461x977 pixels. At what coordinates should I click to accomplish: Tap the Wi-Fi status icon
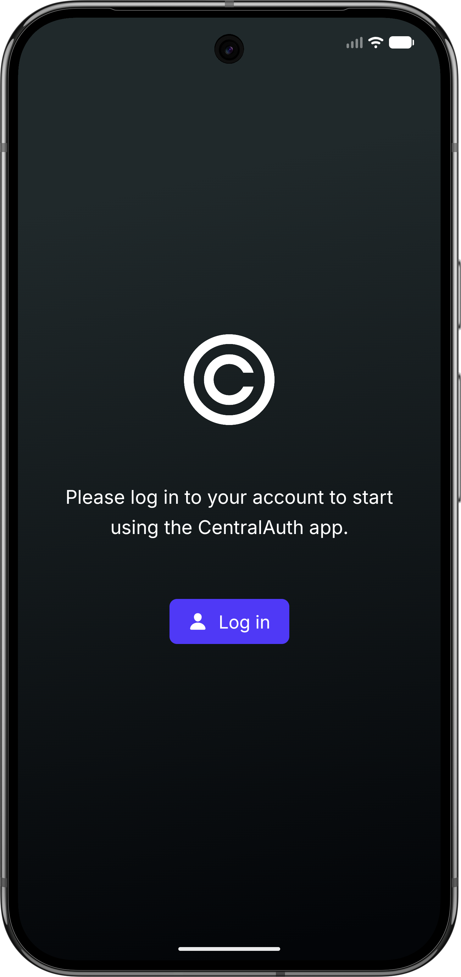(375, 43)
